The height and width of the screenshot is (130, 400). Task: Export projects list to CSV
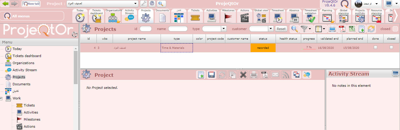coord(351,29)
